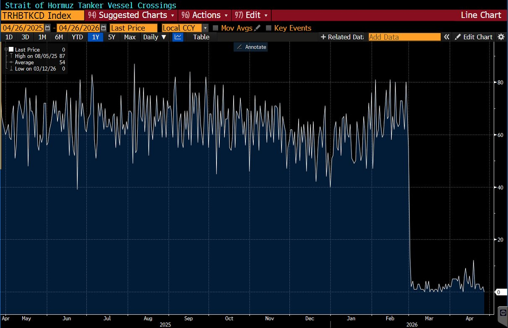Click the Last Price legend color swatch
Image resolution: width=508 pixels, height=328 pixels.
[11, 49]
